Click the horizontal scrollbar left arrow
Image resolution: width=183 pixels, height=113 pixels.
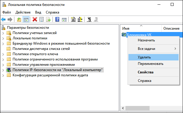[123, 108]
